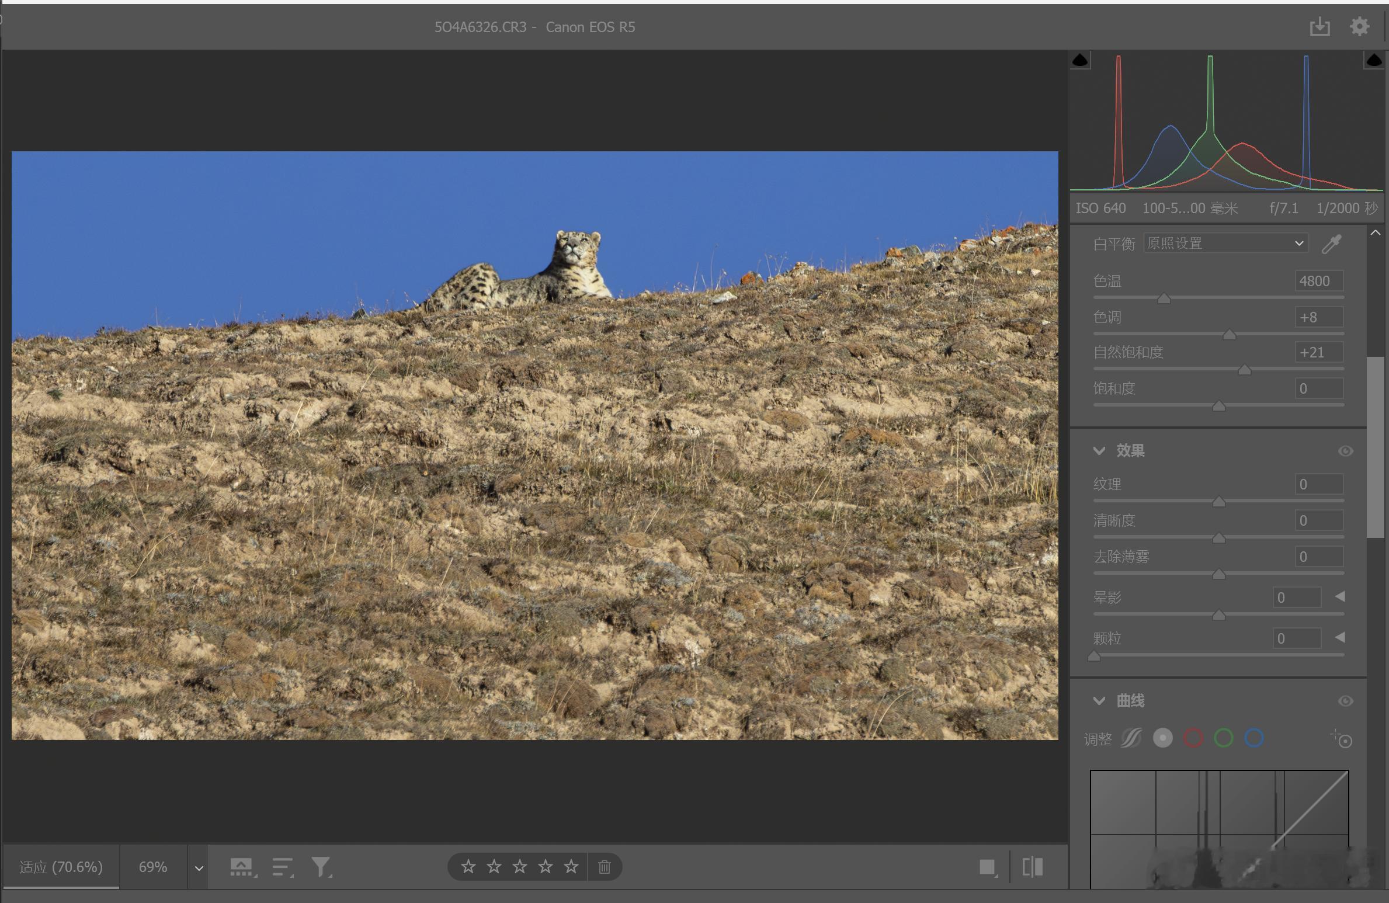Switch to single view square icon

point(988,867)
